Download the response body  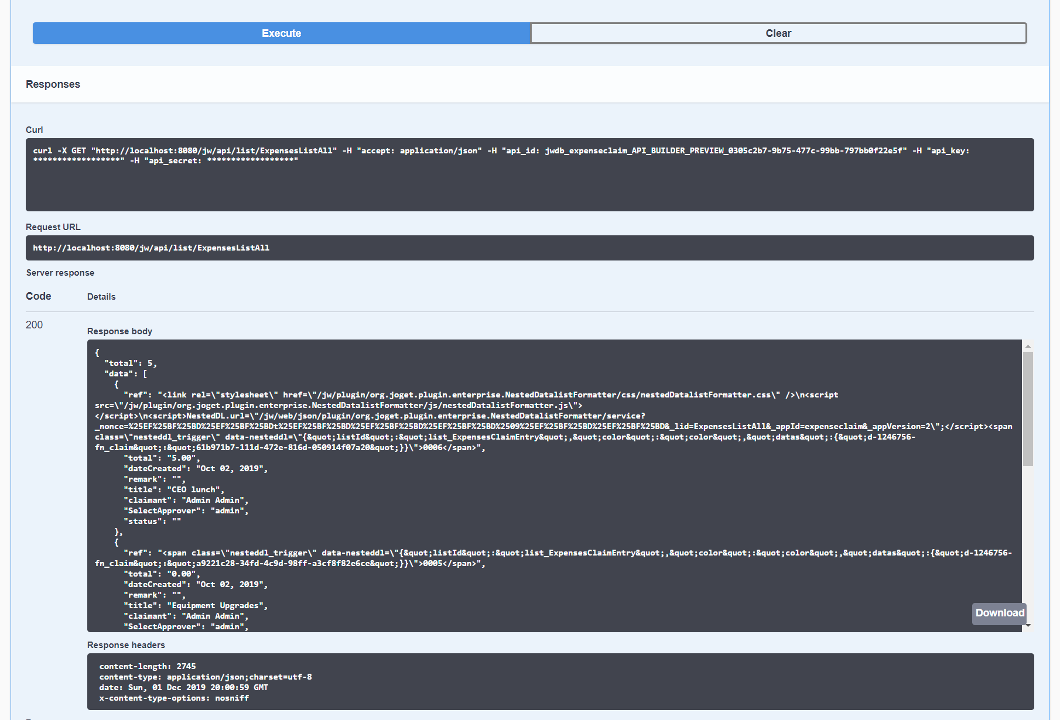pyautogui.click(x=999, y=613)
